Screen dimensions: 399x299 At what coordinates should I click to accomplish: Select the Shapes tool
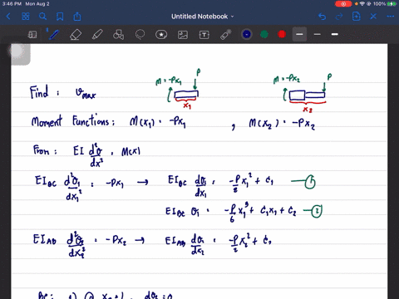tap(119, 35)
